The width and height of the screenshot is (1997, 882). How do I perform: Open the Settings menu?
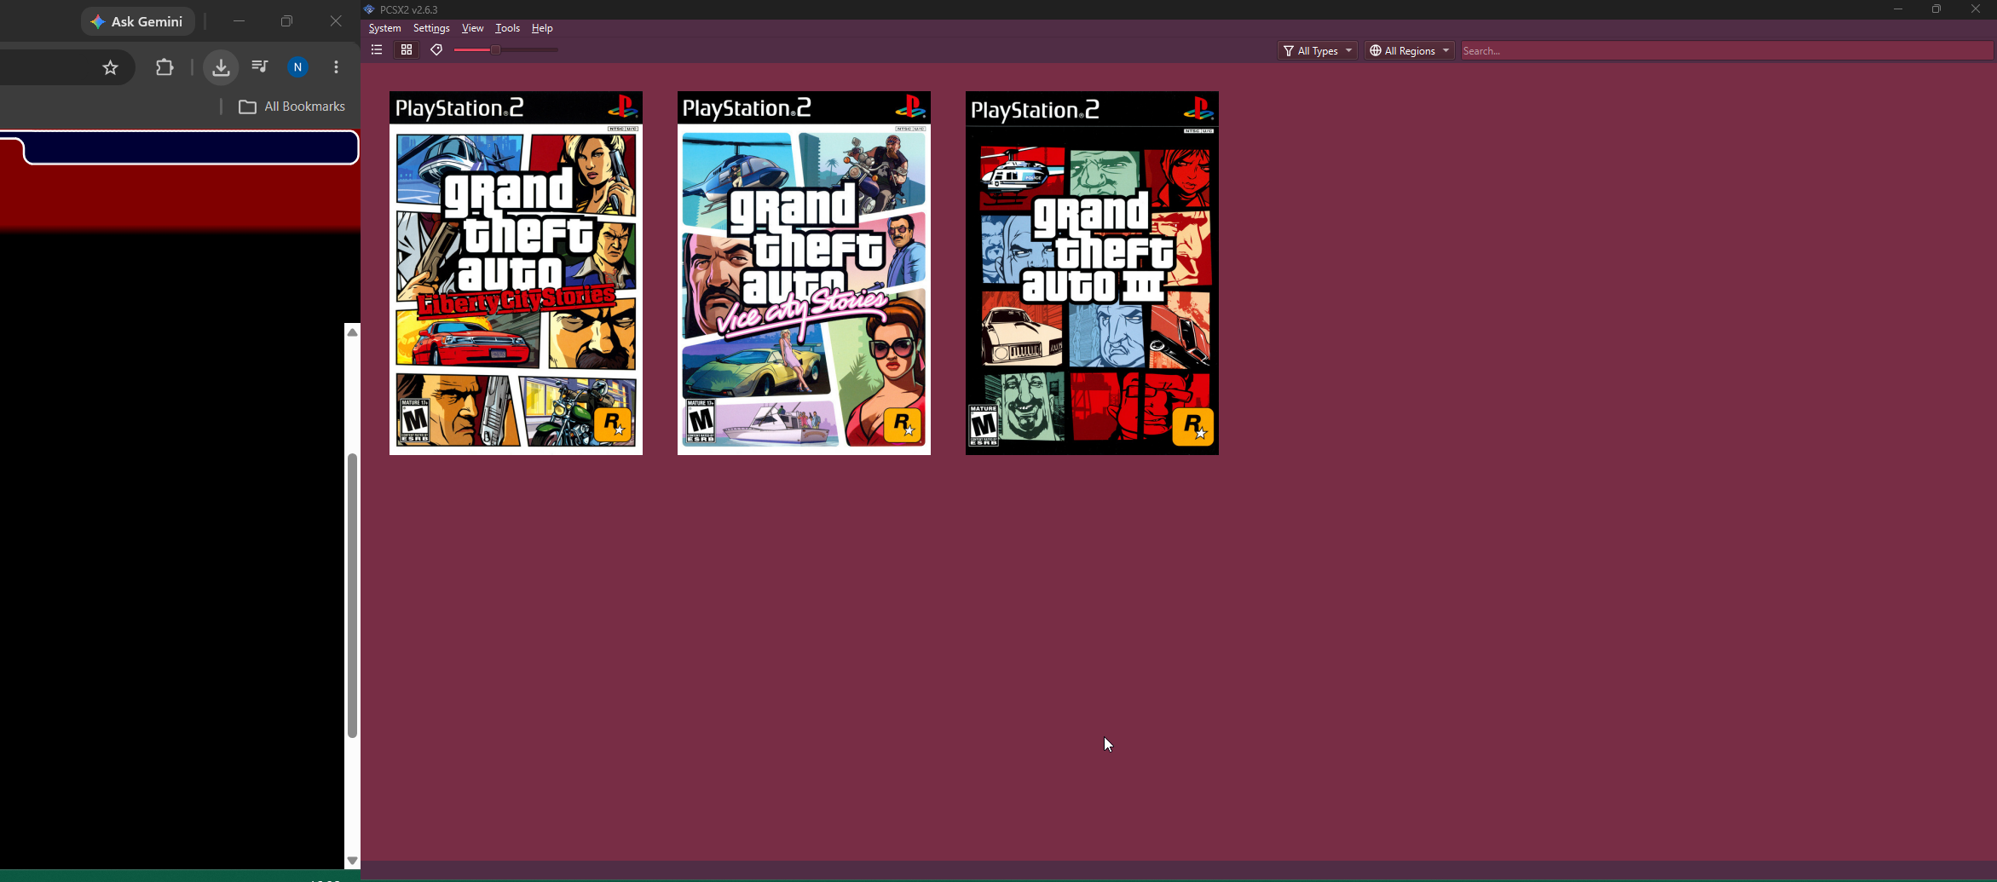431,28
